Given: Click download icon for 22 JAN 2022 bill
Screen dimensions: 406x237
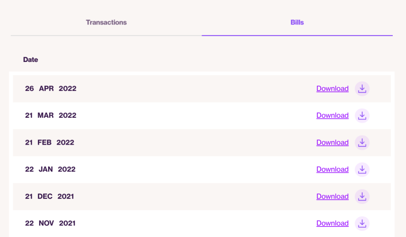Looking at the screenshot, I should (x=362, y=170).
